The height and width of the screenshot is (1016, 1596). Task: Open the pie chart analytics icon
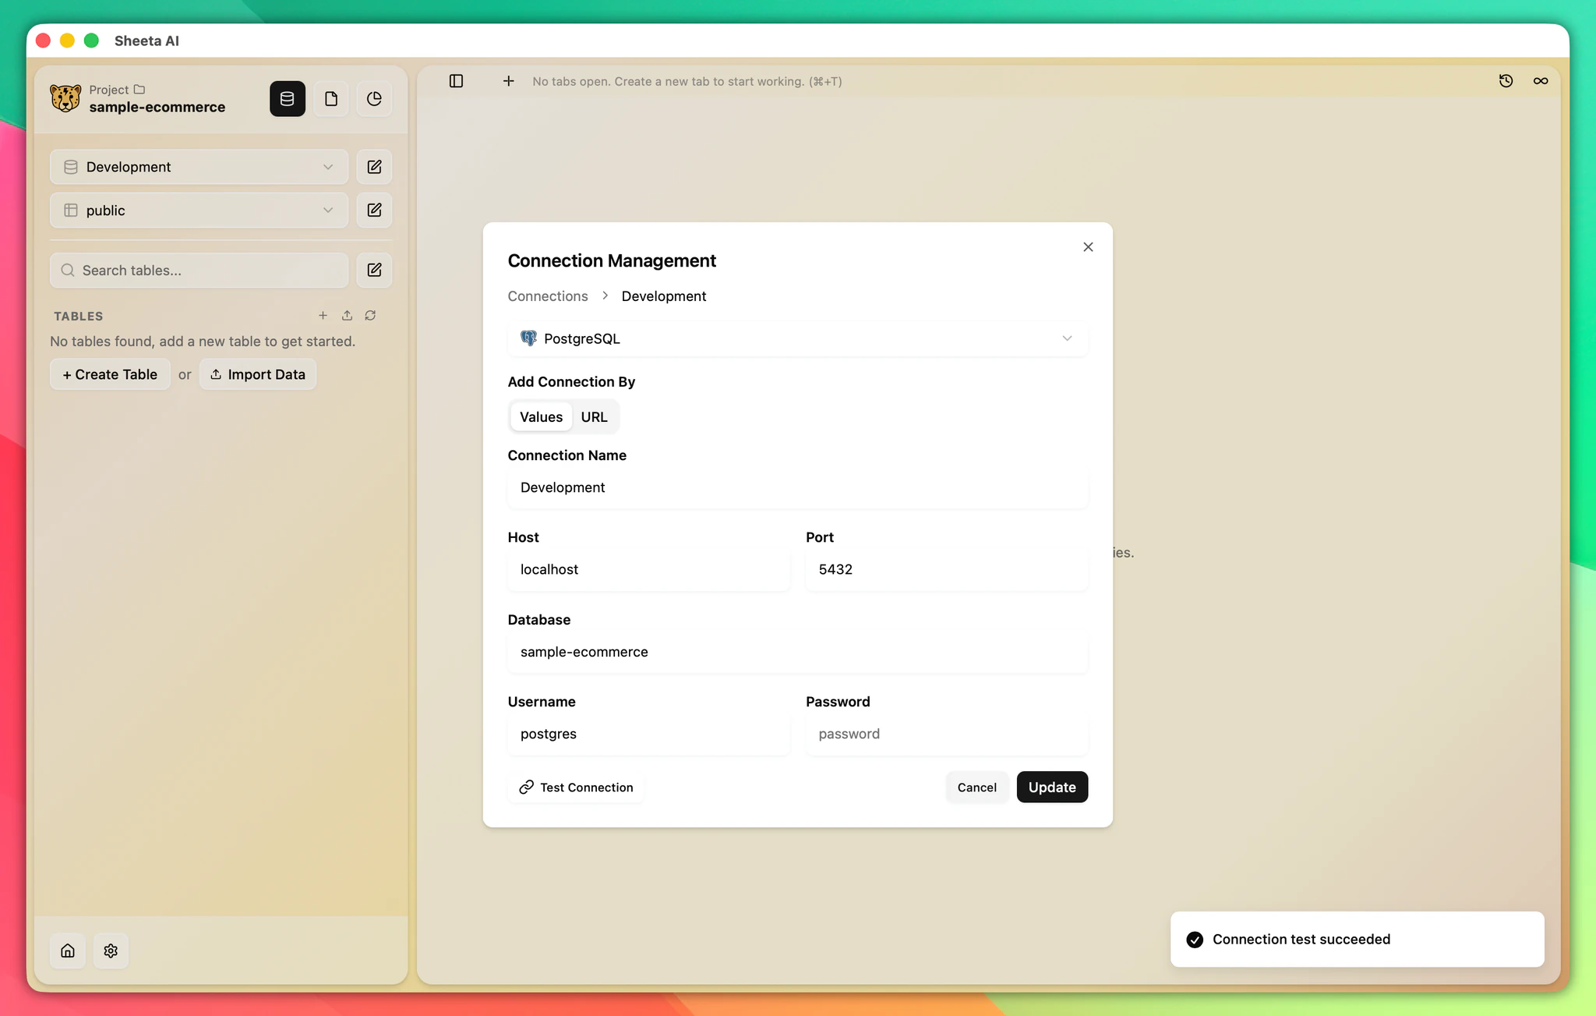click(374, 99)
